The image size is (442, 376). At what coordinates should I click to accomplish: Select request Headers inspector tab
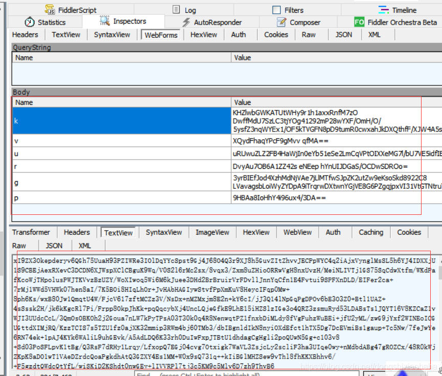point(25,35)
